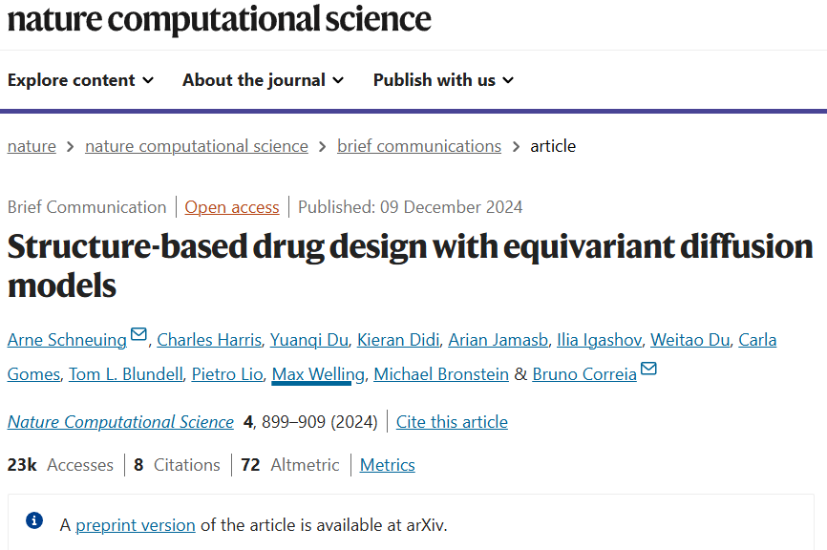The height and width of the screenshot is (550, 827).
Task: Open Cite this article link
Action: [x=452, y=422]
